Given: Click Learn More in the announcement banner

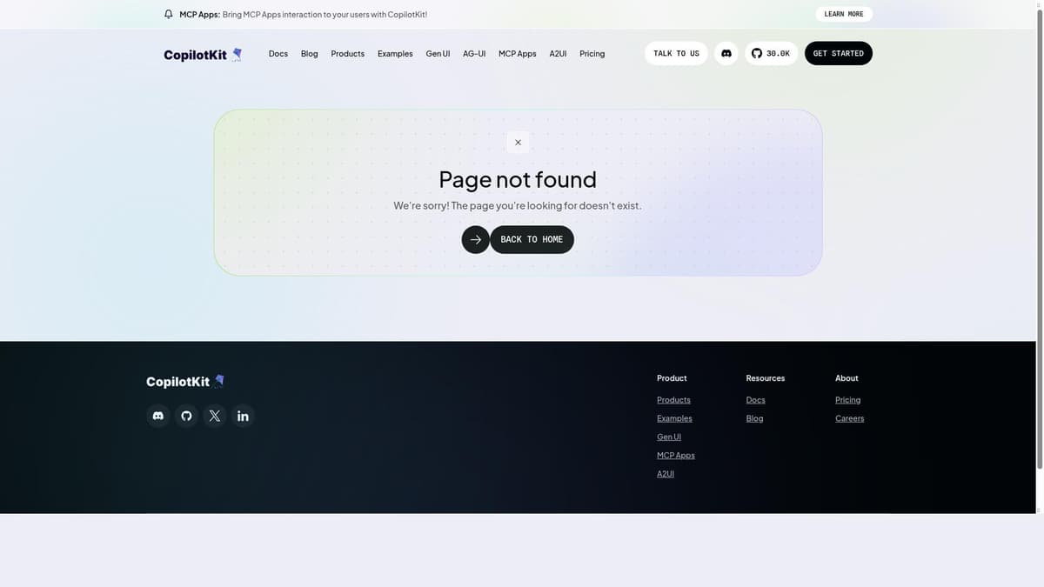Looking at the screenshot, I should (x=843, y=14).
